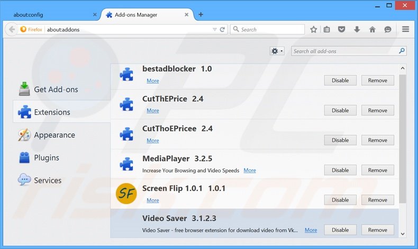Select the Video Saver 3.1.2.3 title

[179, 218]
